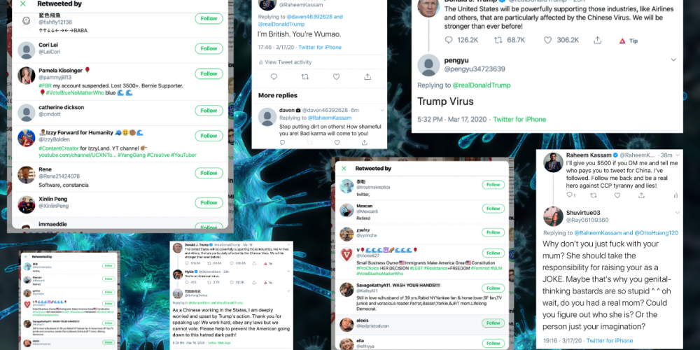Close the large Retweeted by panel
Viewport: 700px width, 350px height.
[x=23, y=4]
